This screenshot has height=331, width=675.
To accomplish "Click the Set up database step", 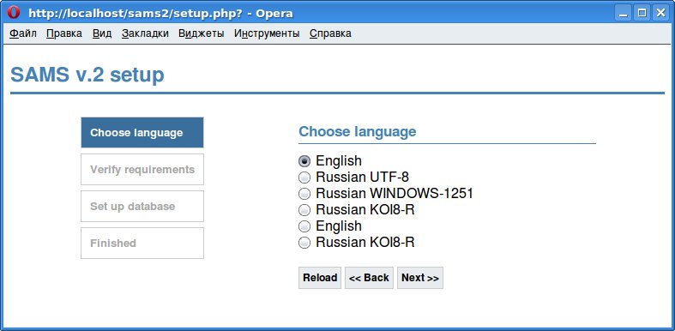I will pos(142,206).
